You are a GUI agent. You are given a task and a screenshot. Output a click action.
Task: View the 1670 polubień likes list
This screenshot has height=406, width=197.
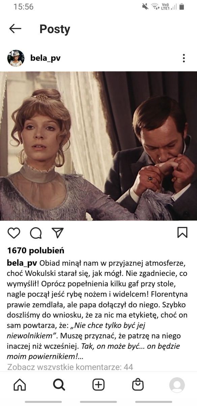coord(35,251)
